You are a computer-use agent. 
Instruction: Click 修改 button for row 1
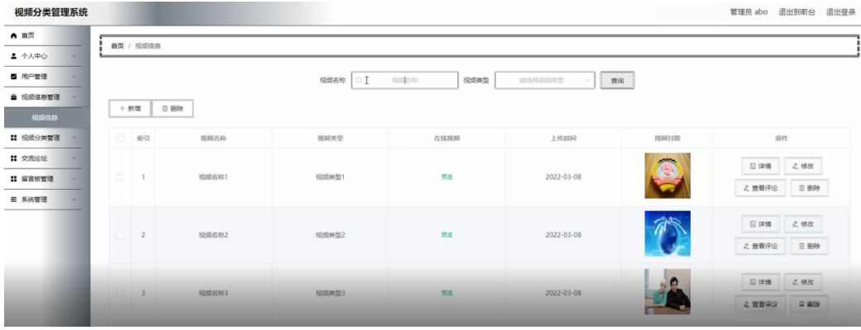pos(803,166)
